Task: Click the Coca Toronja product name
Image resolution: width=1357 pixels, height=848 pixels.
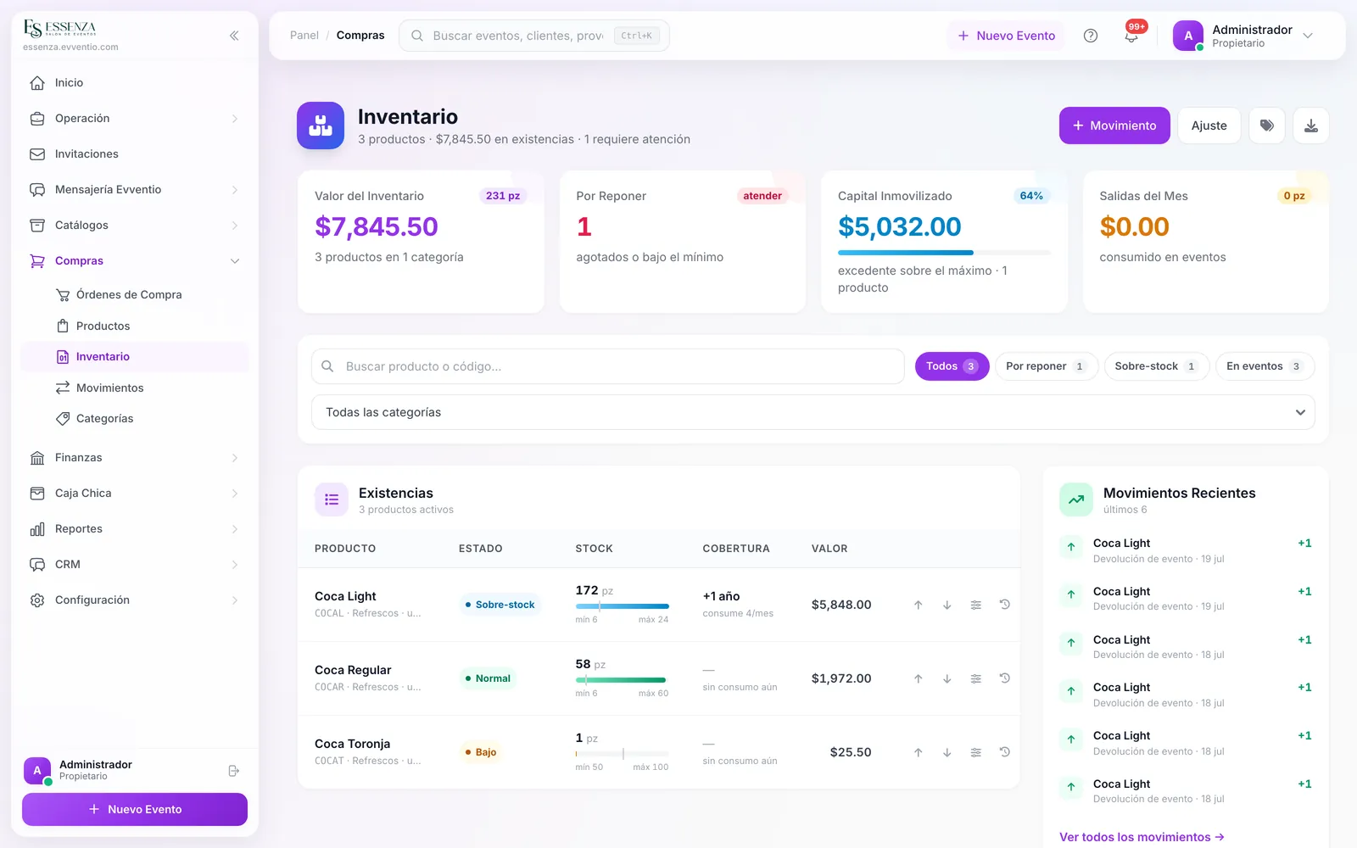Action: click(353, 744)
